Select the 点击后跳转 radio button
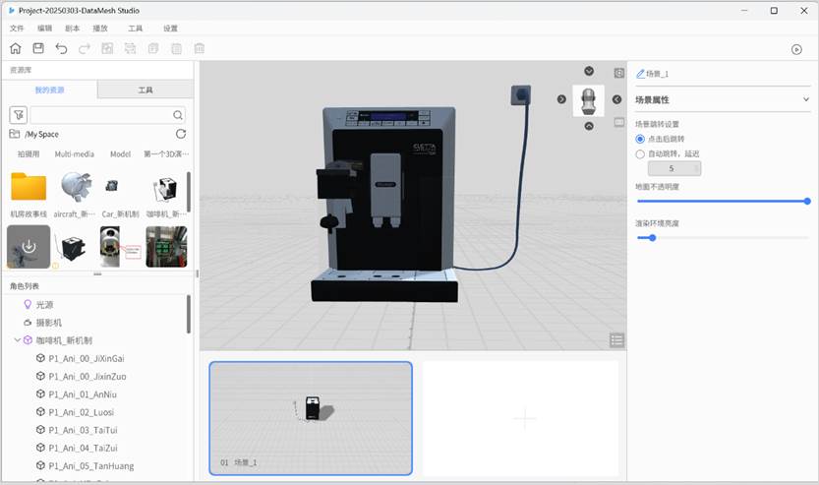Viewport: 819px width, 485px height. pos(641,139)
